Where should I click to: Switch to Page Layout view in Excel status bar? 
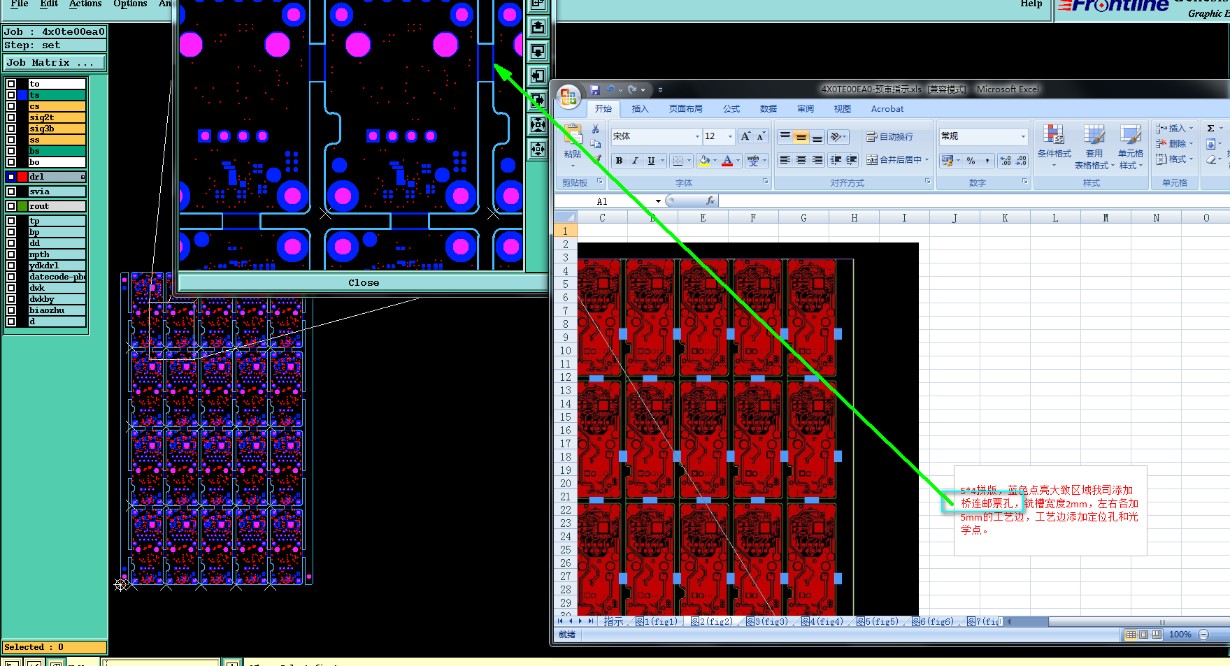1144,635
